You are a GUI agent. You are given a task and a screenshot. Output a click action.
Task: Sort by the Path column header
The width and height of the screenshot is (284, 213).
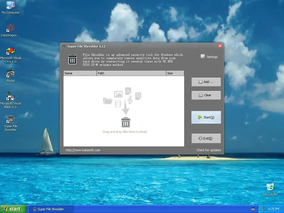pos(131,73)
